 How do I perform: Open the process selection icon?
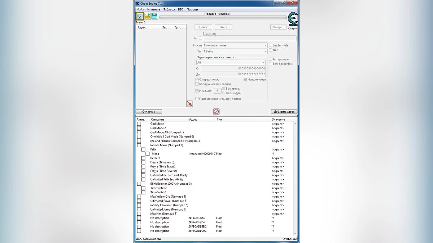point(139,16)
